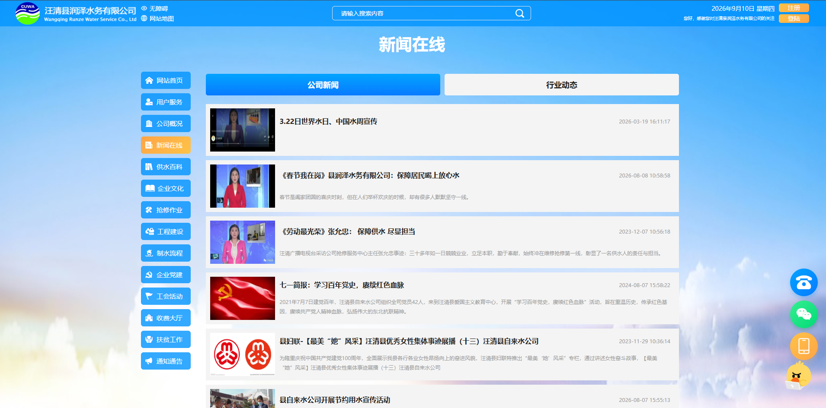Open 通知通告 sidebar item
This screenshot has height=408, width=826.
tap(166, 361)
